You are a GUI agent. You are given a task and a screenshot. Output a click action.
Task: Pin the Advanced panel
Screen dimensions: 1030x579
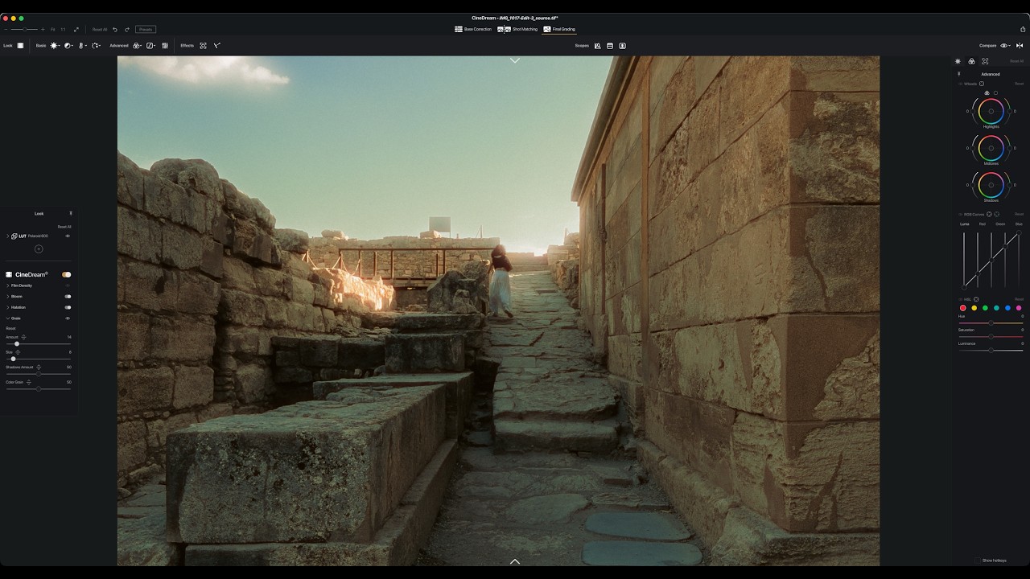pos(958,74)
